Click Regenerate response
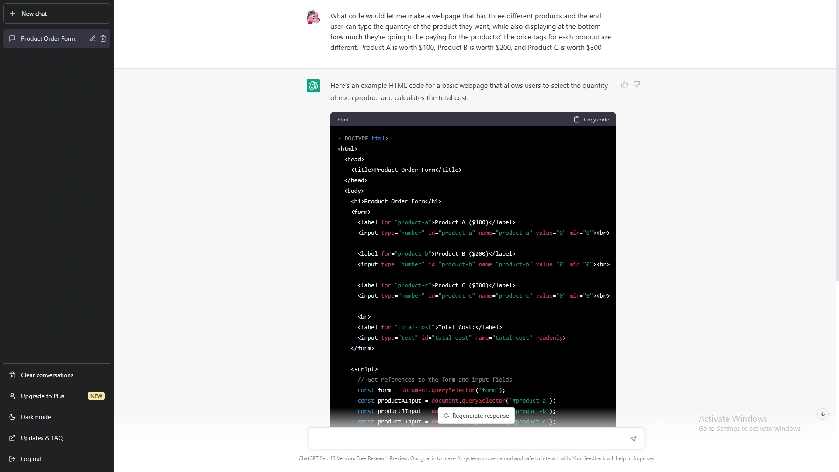The height and width of the screenshot is (472, 839). pyautogui.click(x=476, y=416)
